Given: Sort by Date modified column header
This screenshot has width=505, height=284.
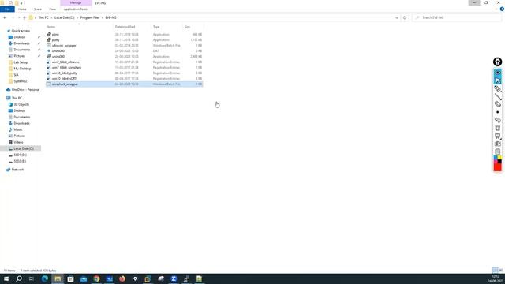Looking at the screenshot, I should pyautogui.click(x=133, y=27).
